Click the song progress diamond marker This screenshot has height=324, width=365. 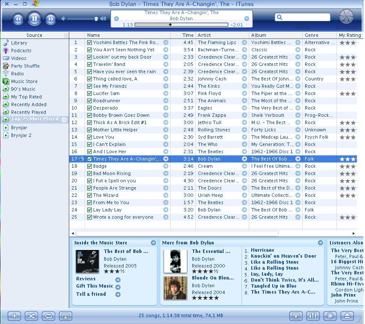[x=171, y=25]
